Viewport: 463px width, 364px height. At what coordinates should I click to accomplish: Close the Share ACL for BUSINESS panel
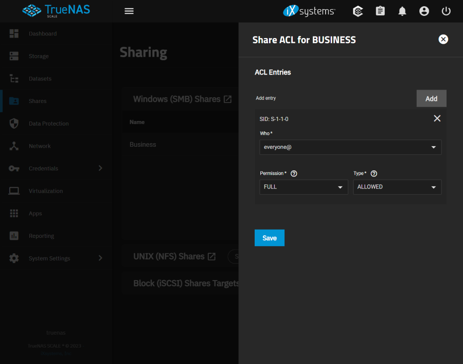[x=443, y=39]
